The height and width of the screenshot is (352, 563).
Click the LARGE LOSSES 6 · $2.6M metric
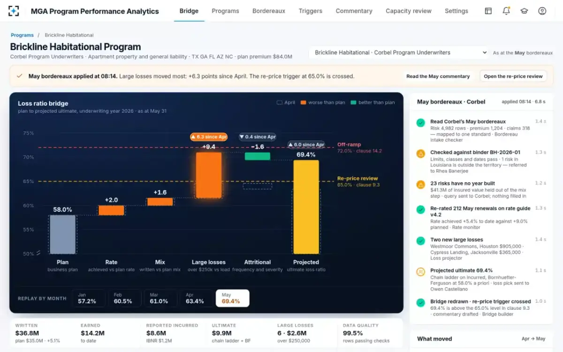(295, 333)
